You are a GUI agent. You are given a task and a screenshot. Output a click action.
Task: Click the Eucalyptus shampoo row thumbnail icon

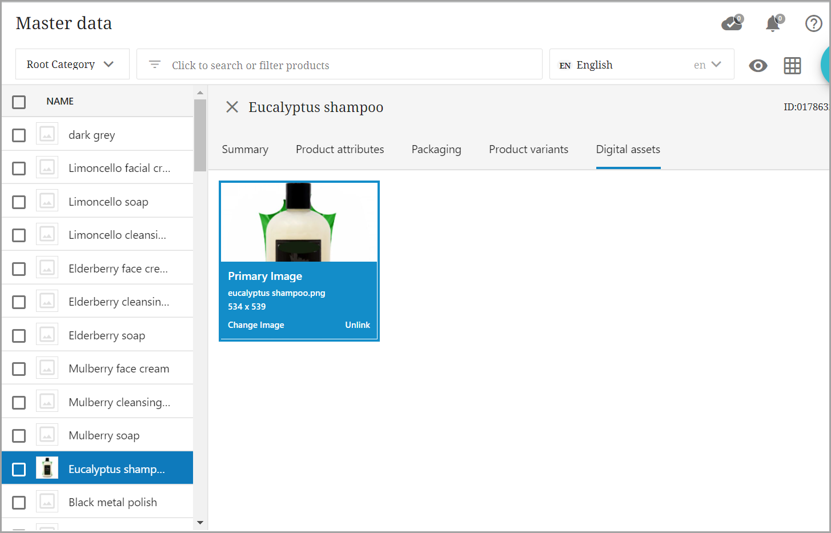pos(47,468)
